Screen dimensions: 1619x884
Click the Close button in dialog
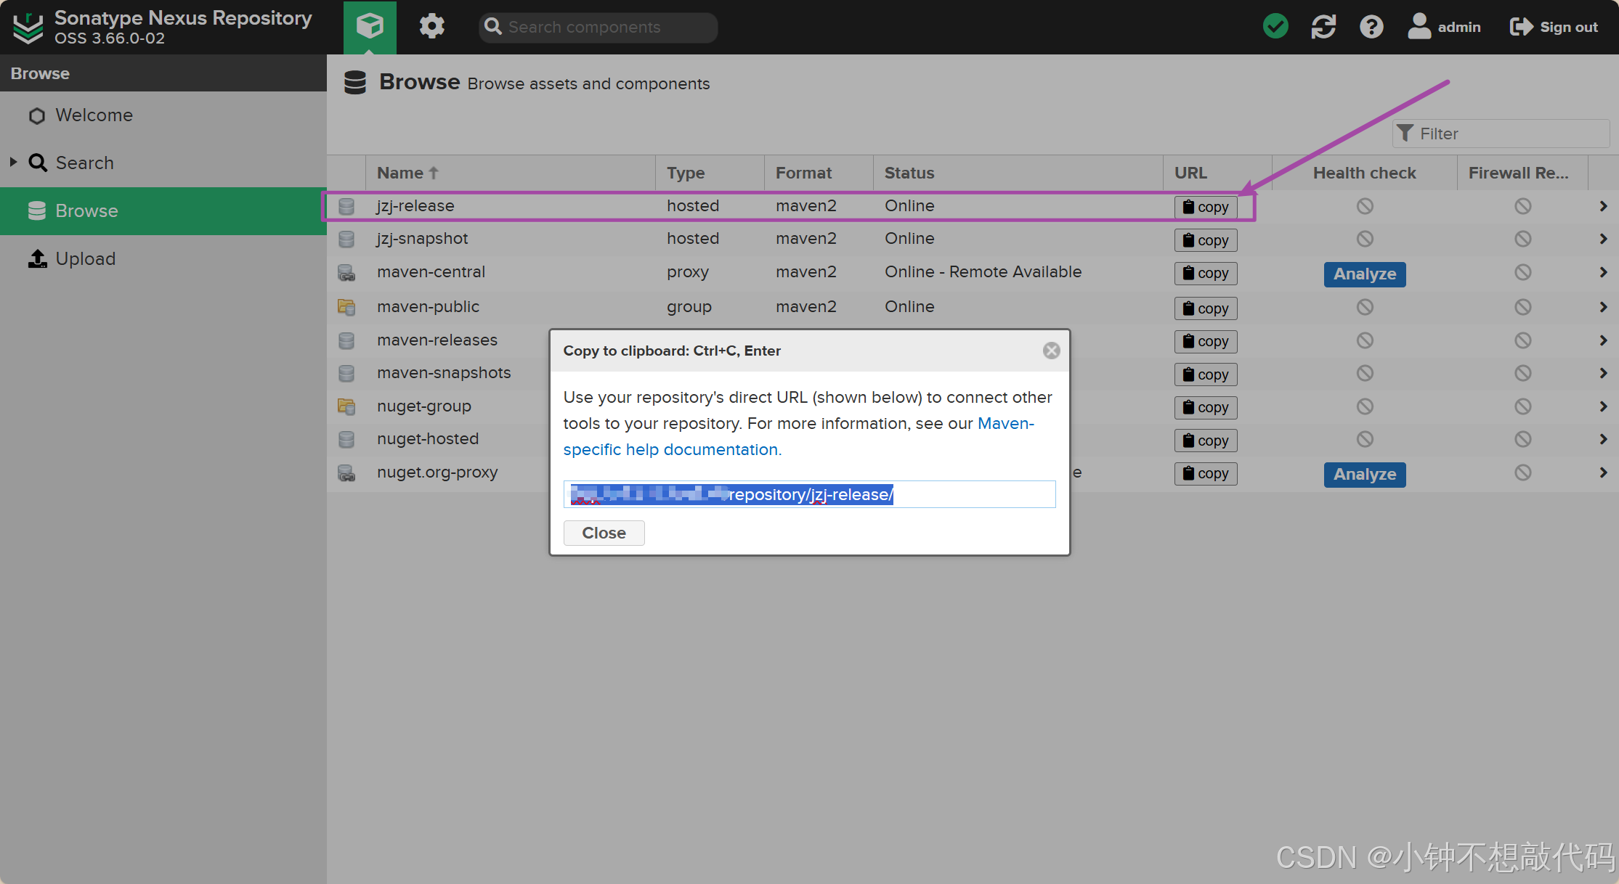coord(604,533)
